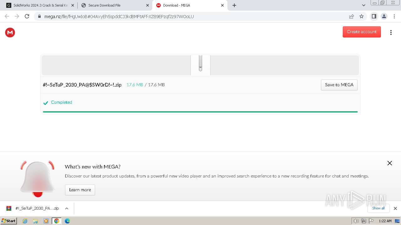
Task: Launch Microsoft Edge from taskbar
Action: (67, 221)
